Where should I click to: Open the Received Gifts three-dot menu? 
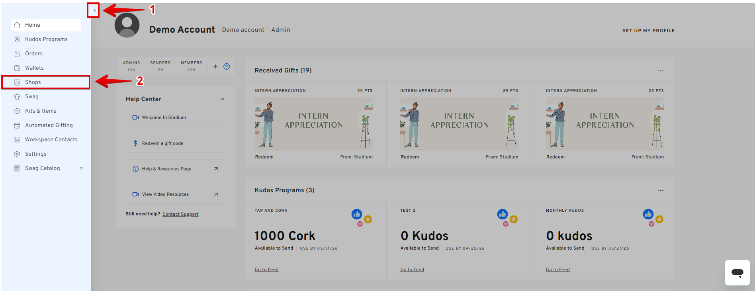tap(661, 71)
